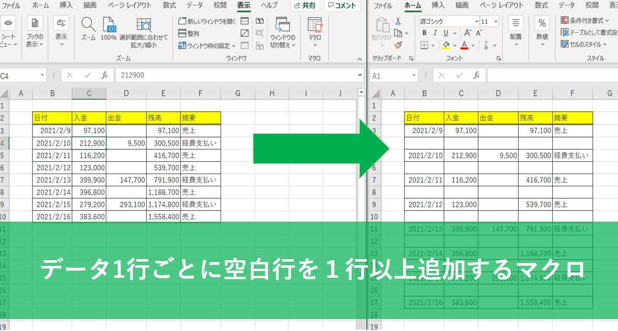618x331 pixels.
Task: Toggle Bold formatting in right window
Action: point(424,33)
